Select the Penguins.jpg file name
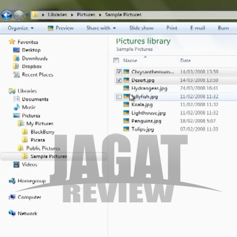 point(146,121)
